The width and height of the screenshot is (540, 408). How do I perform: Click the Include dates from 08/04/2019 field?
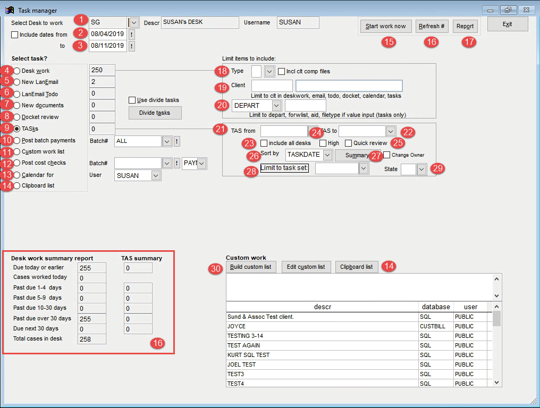coord(108,34)
